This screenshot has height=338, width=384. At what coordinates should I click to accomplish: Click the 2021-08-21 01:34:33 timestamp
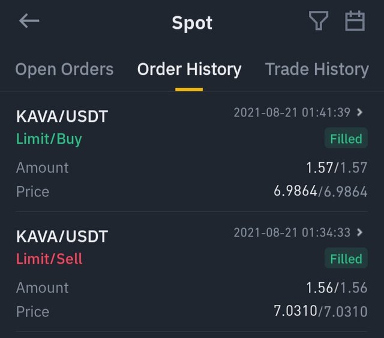(292, 232)
